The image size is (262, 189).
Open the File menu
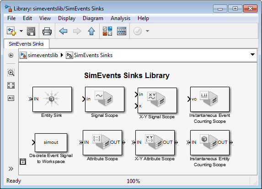pyautogui.click(x=11, y=18)
